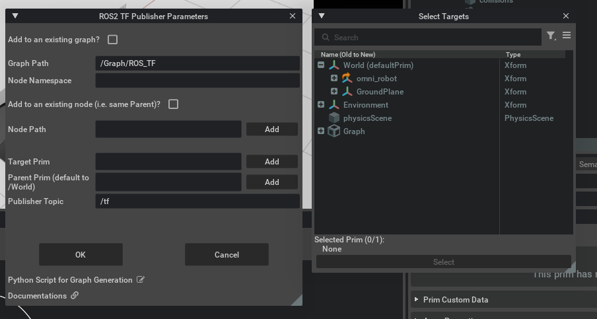597x319 pixels.
Task: Confirm parameters with OK button
Action: coord(81,255)
